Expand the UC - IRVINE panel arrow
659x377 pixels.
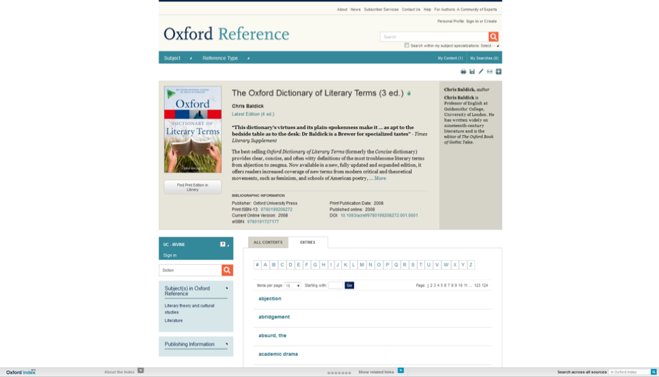[x=228, y=245]
